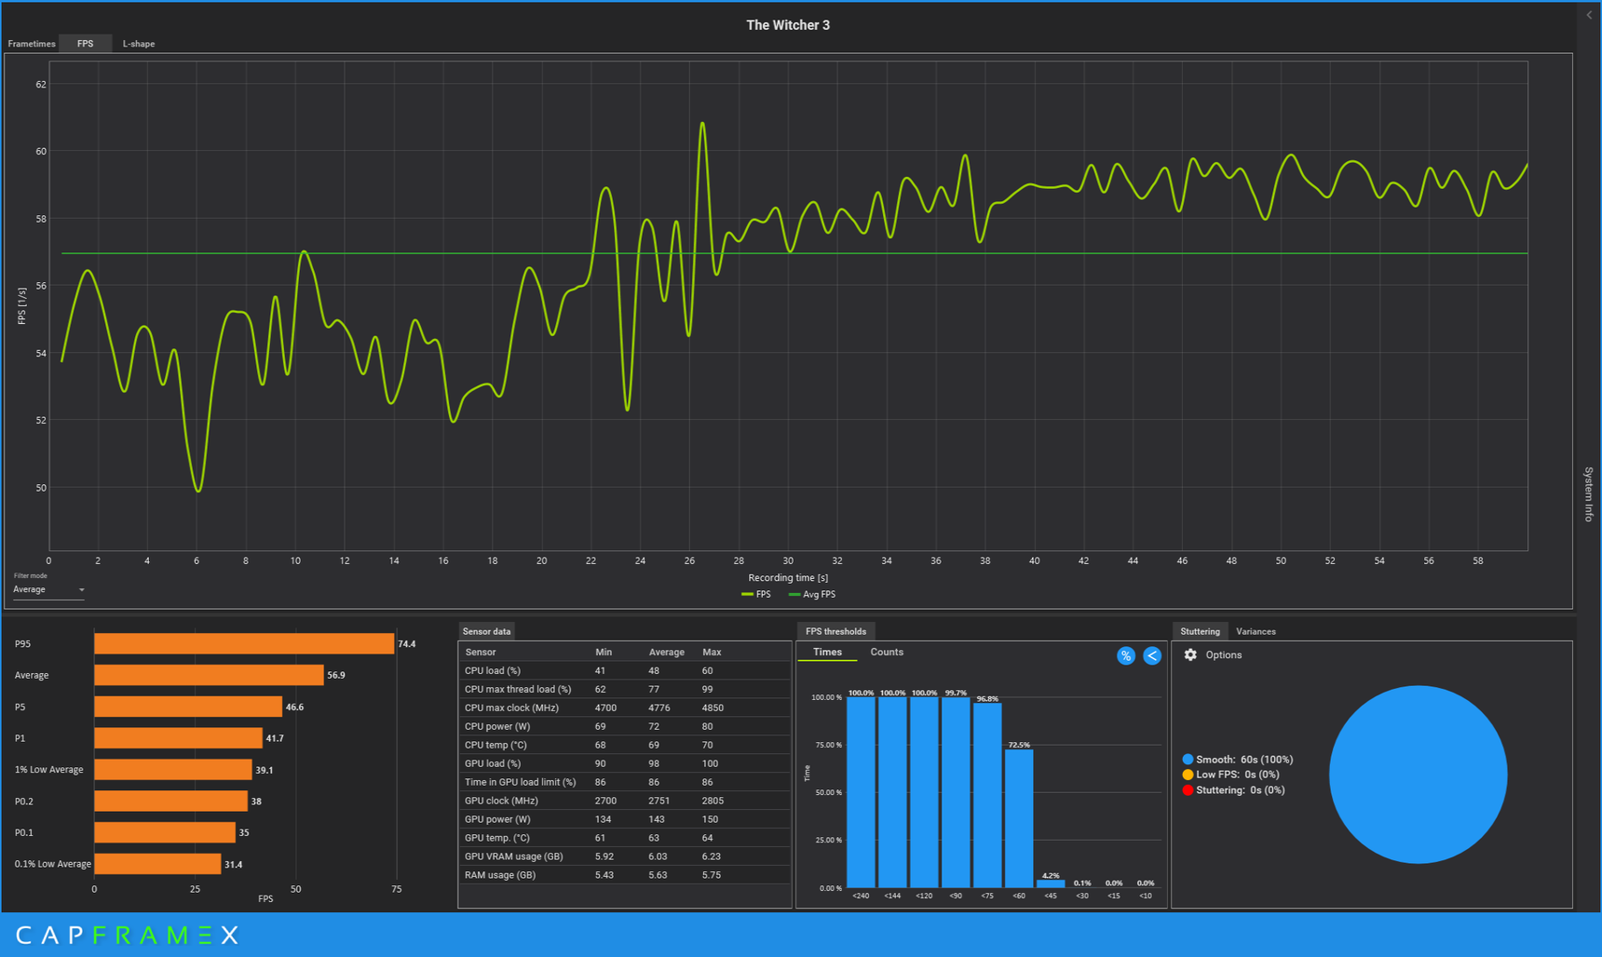Open the Variances tab
1602x957 pixels.
1256,631
